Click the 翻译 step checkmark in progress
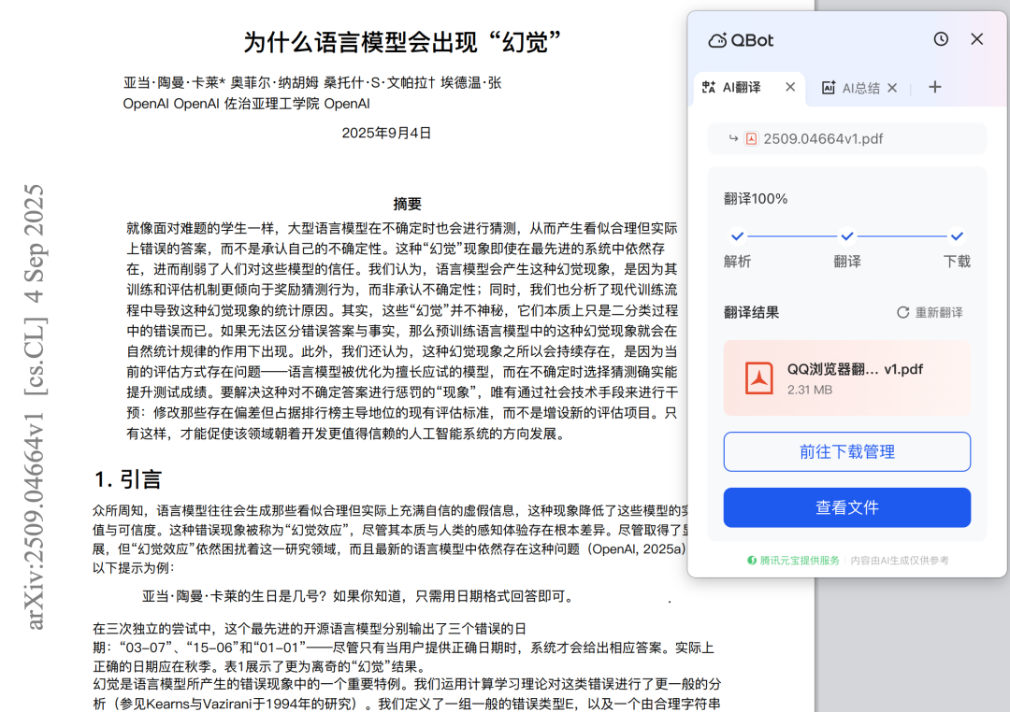 point(846,236)
